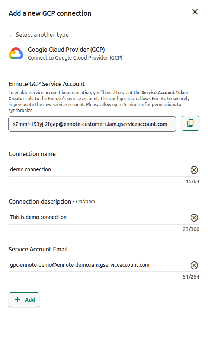208x343 pixels.
Task: Click the plus icon in Add button
Action: click(17, 300)
